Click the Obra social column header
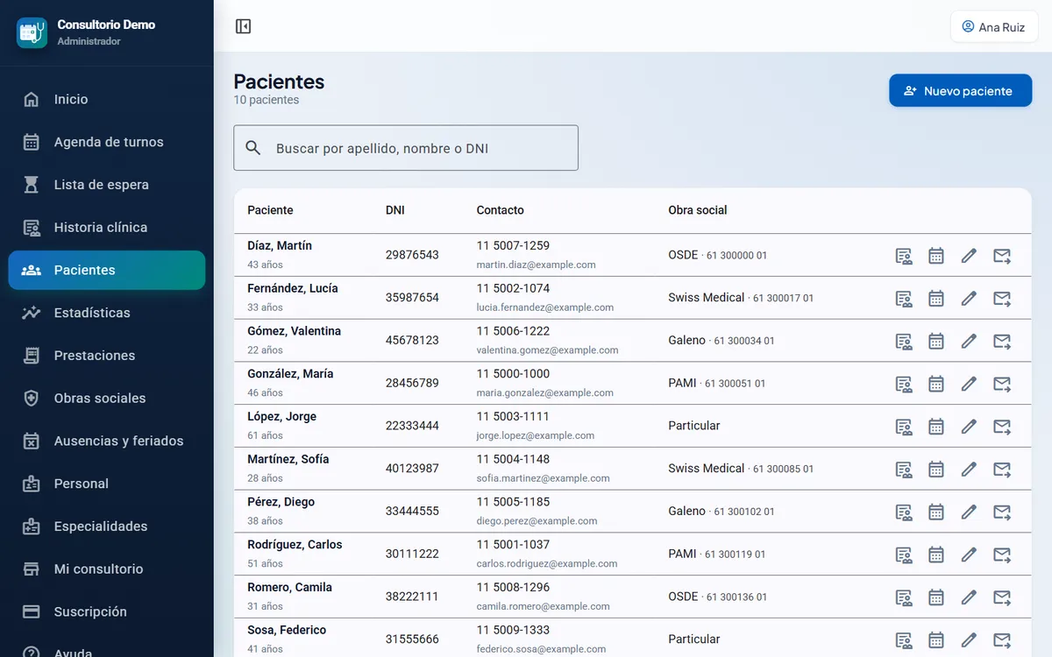1052x657 pixels. pyautogui.click(x=698, y=210)
